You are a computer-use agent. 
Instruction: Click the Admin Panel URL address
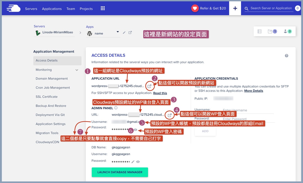point(138,115)
